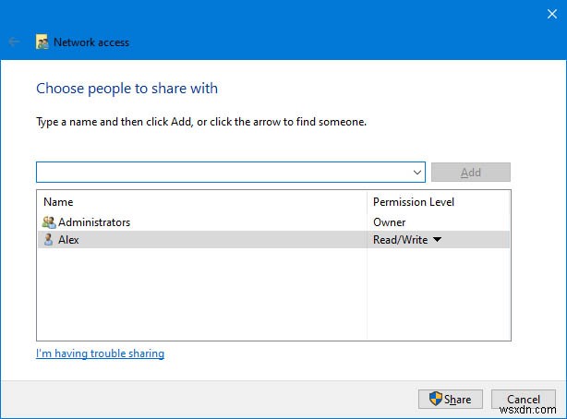Screen dimensions: 567x419
Task: Click the Network access title icon
Action: pos(42,42)
